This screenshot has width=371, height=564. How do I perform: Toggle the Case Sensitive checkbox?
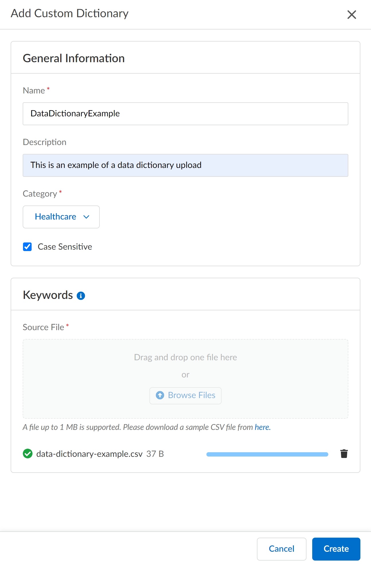[x=28, y=247]
